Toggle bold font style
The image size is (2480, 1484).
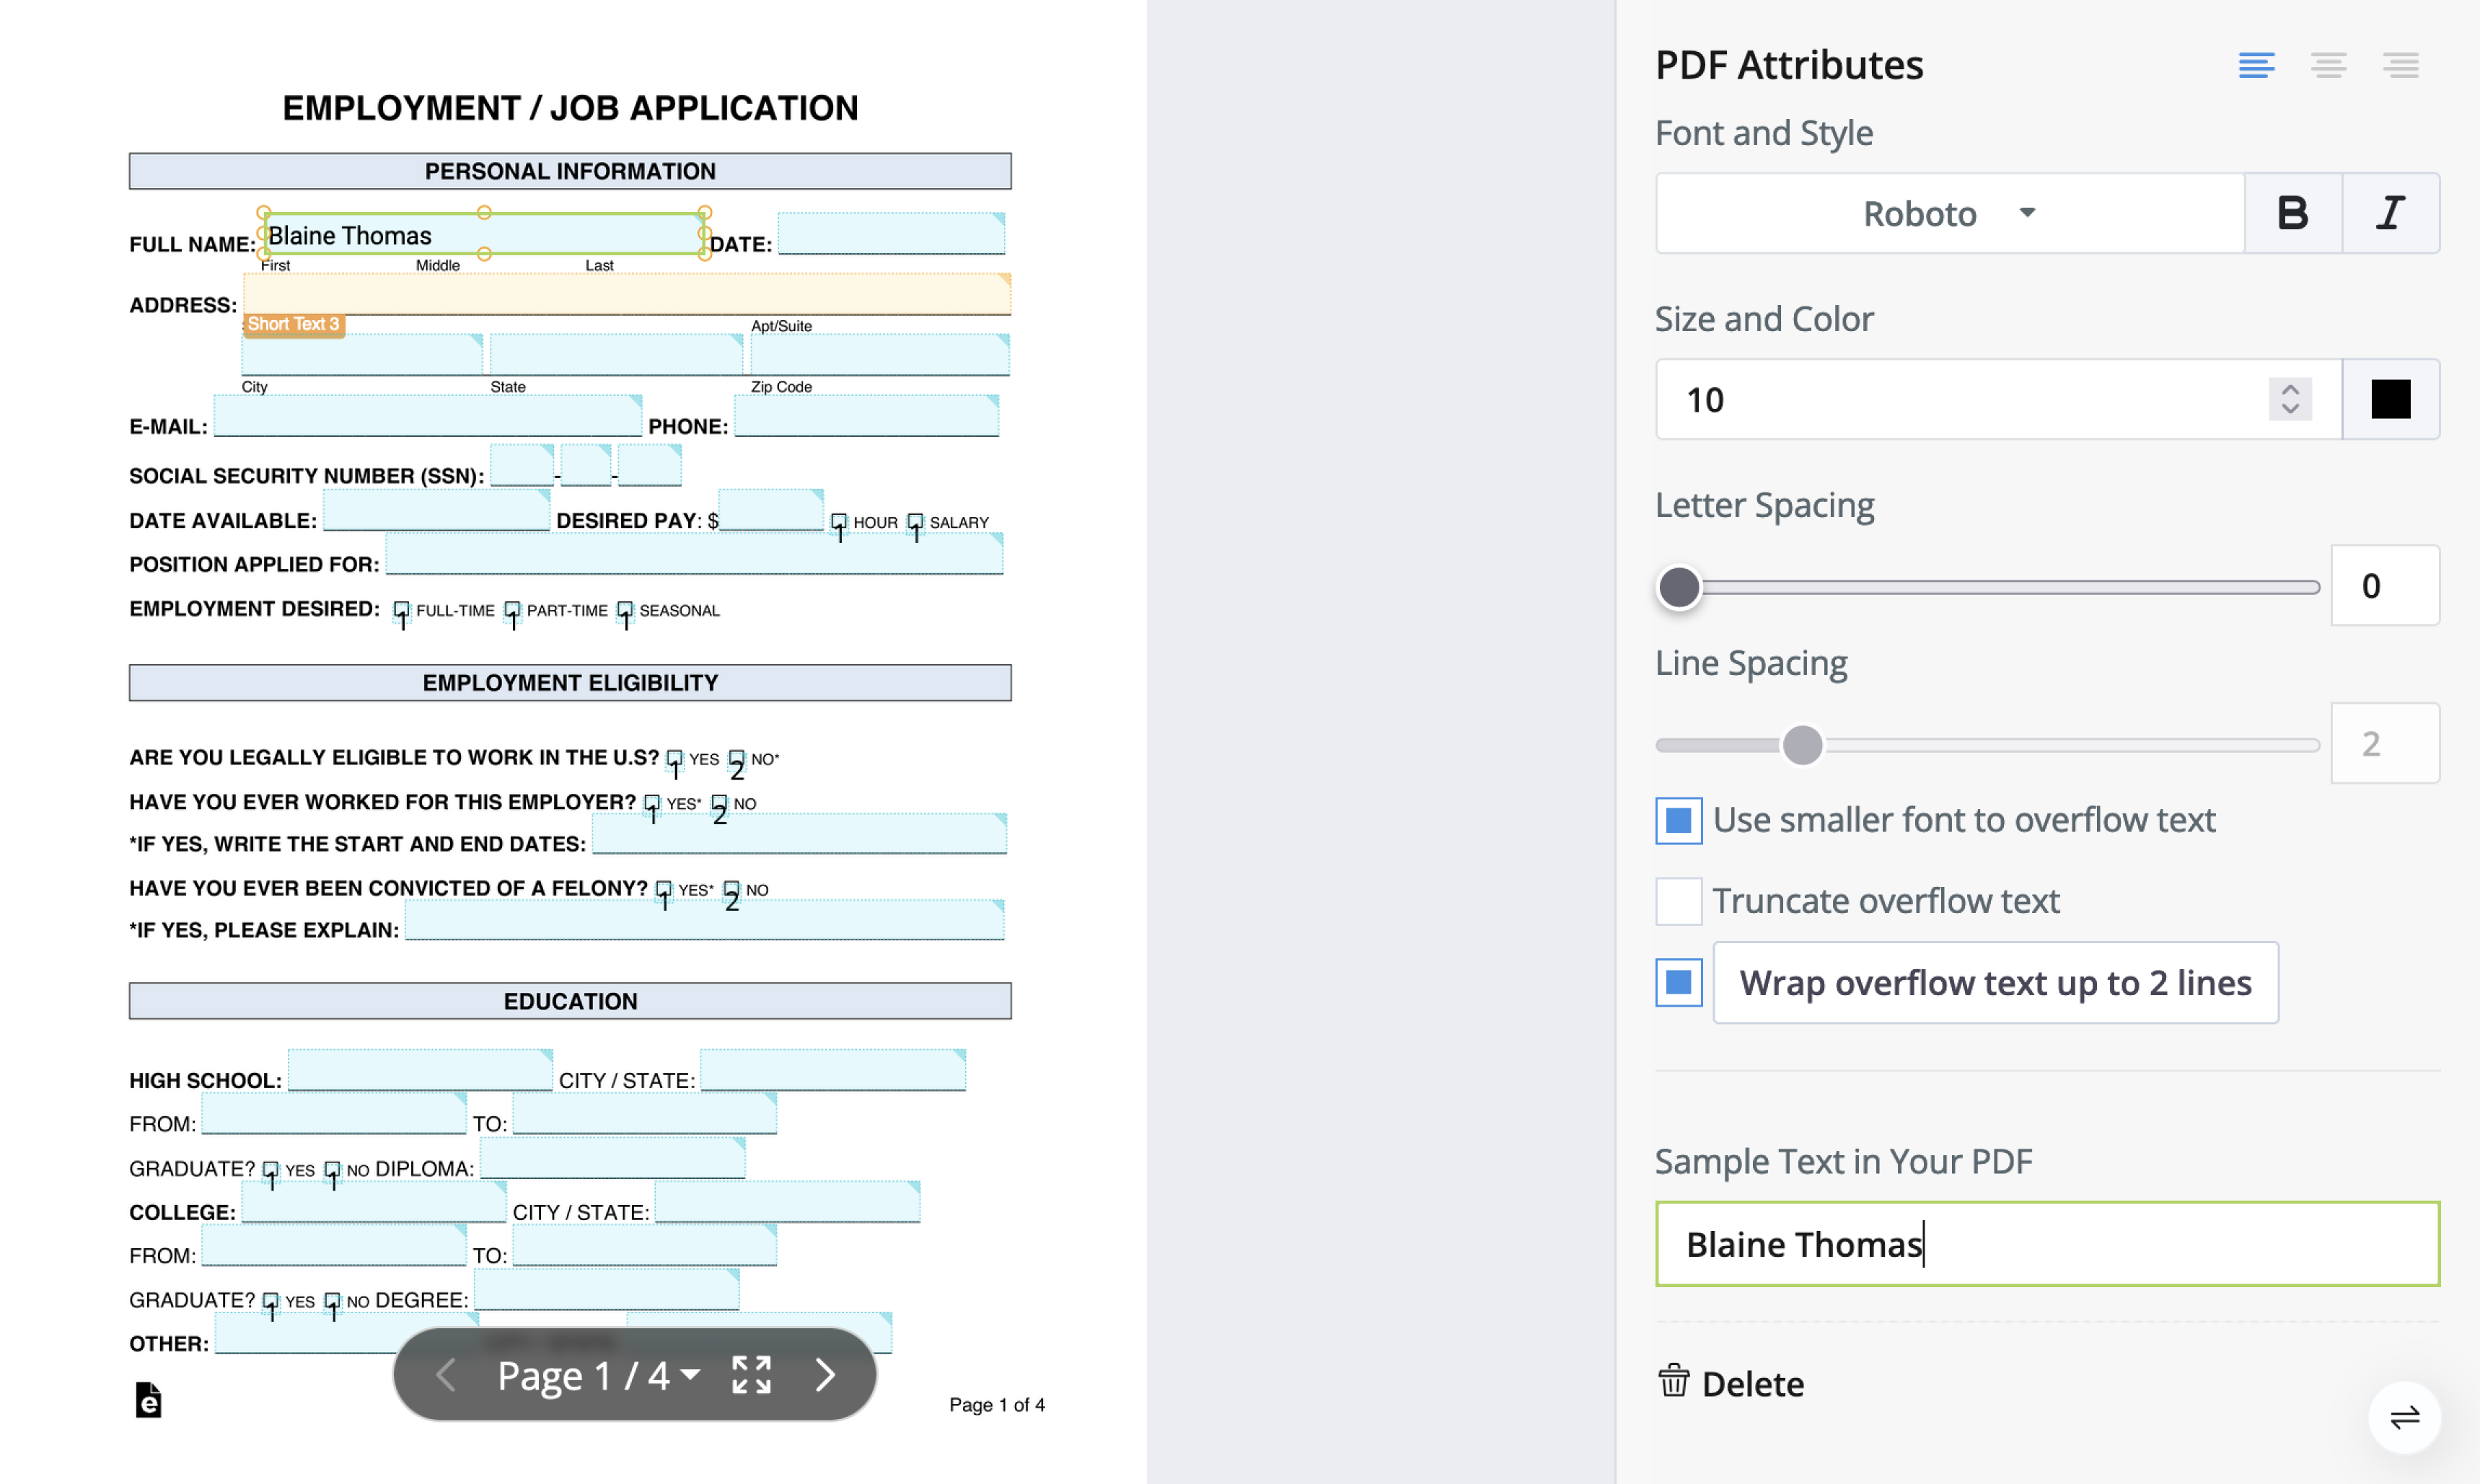(2292, 213)
